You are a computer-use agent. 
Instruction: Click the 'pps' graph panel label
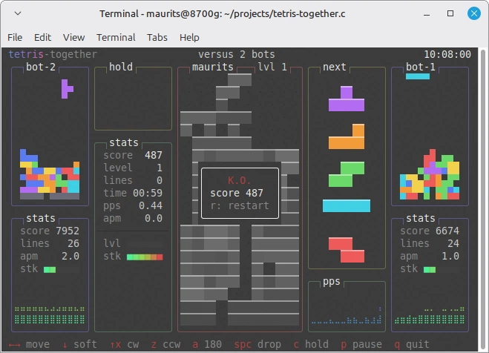(332, 281)
